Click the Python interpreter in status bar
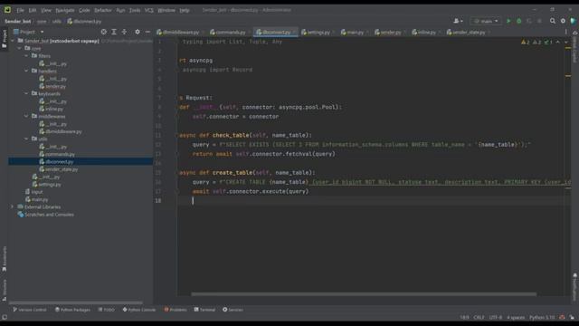The image size is (579, 326). pyautogui.click(x=542, y=318)
